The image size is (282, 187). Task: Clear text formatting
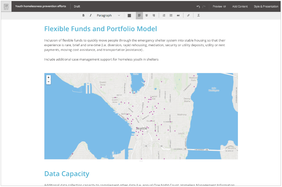pyautogui.click(x=199, y=15)
